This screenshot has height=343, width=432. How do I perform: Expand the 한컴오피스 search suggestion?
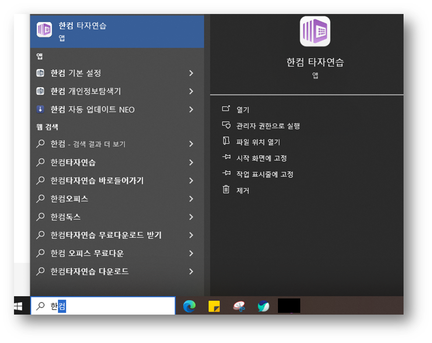coord(191,198)
